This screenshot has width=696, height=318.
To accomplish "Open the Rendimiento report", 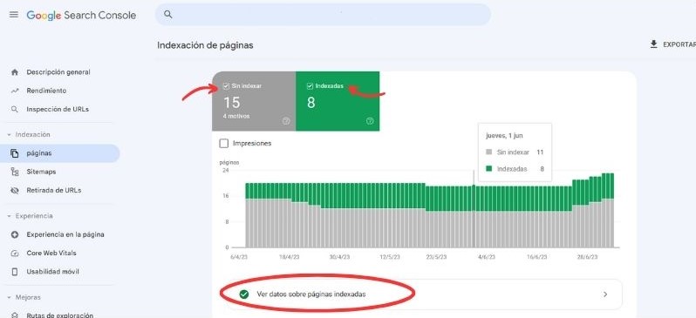I will (x=46, y=91).
